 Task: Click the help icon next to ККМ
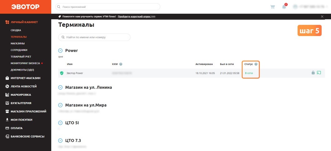(x=121, y=64)
